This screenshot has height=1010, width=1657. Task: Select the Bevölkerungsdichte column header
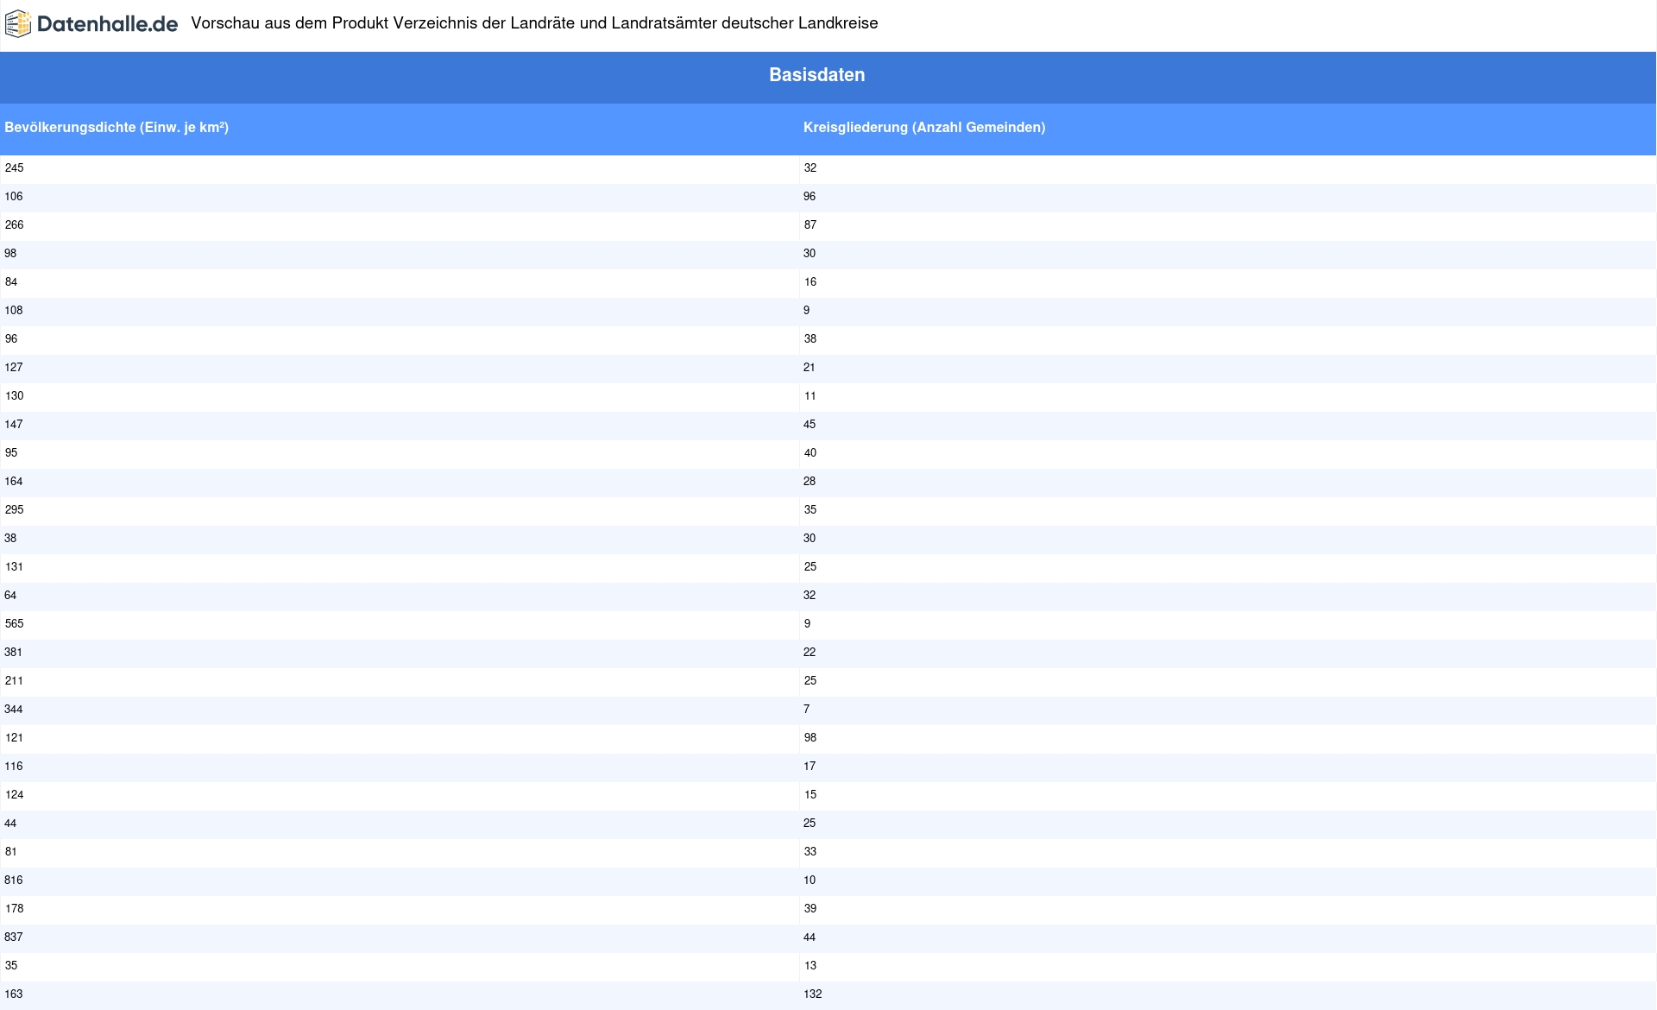click(117, 128)
